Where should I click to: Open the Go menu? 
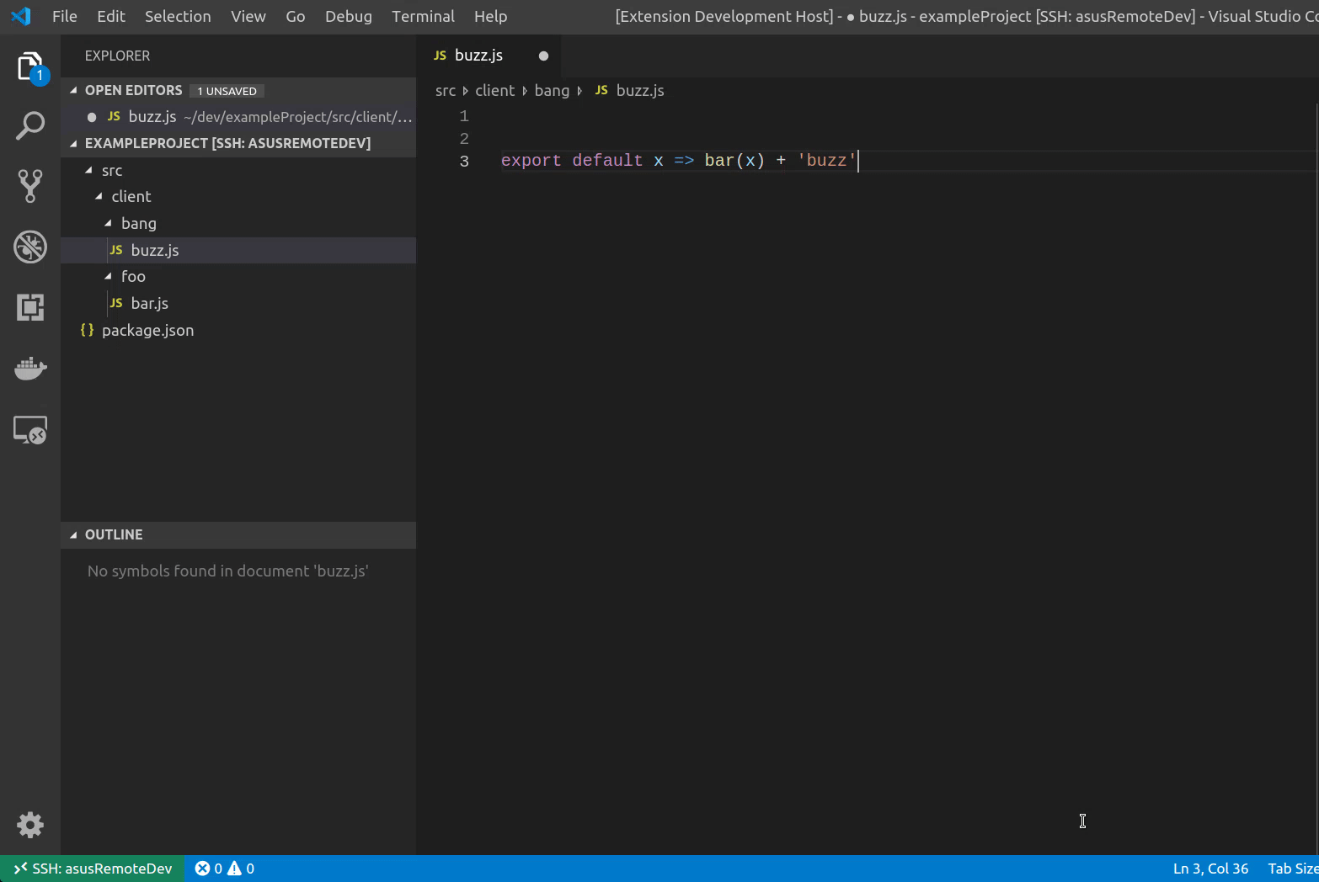(296, 16)
